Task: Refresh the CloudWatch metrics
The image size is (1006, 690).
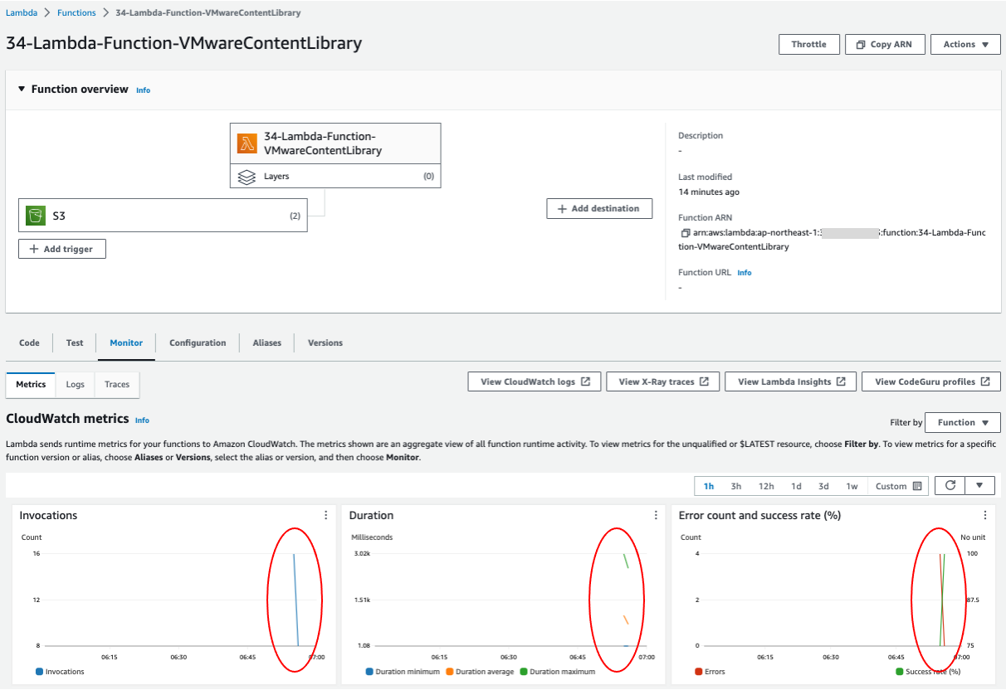Action: coord(951,486)
